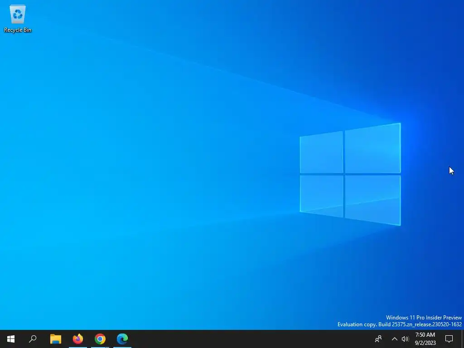
Task: Launch File Explorer from the taskbar
Action: [x=56, y=339]
